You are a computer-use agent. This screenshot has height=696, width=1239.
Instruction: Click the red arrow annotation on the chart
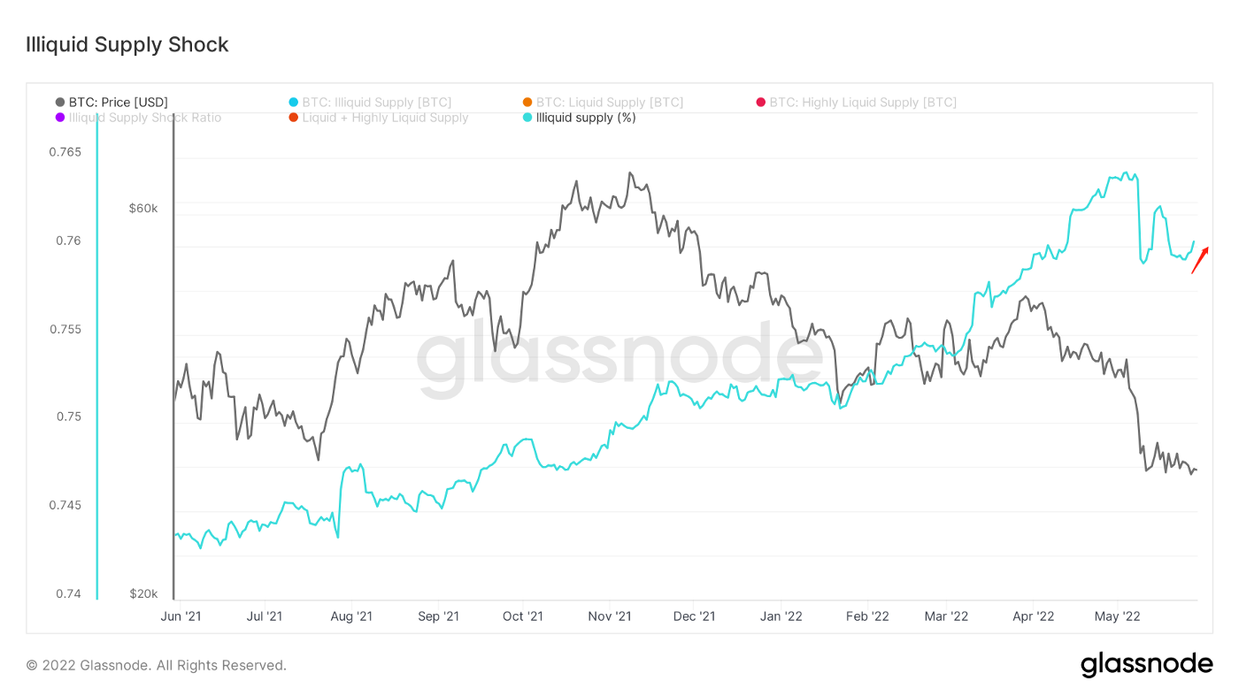click(x=1200, y=260)
